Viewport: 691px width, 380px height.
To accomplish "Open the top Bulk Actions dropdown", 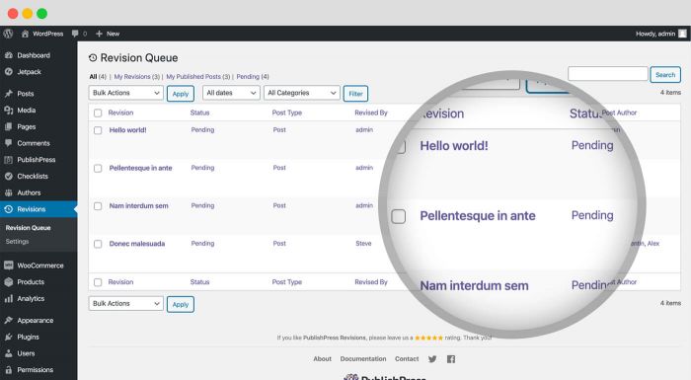I will point(126,93).
